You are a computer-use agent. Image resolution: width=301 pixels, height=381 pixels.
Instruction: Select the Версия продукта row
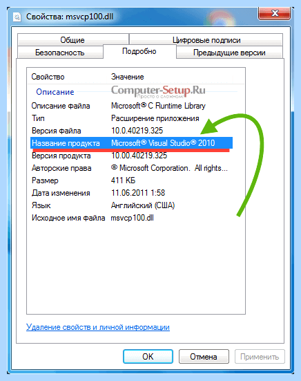(131, 156)
